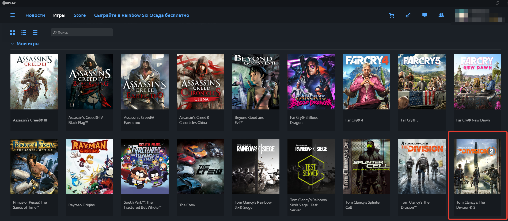Screen dimensions: 508x221
Task: Go to the Новости tab
Action: [35, 15]
